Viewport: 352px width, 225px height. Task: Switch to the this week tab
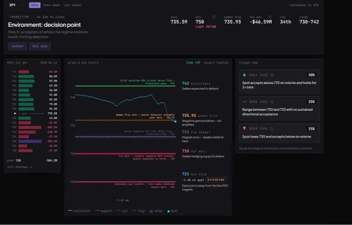point(51,5)
